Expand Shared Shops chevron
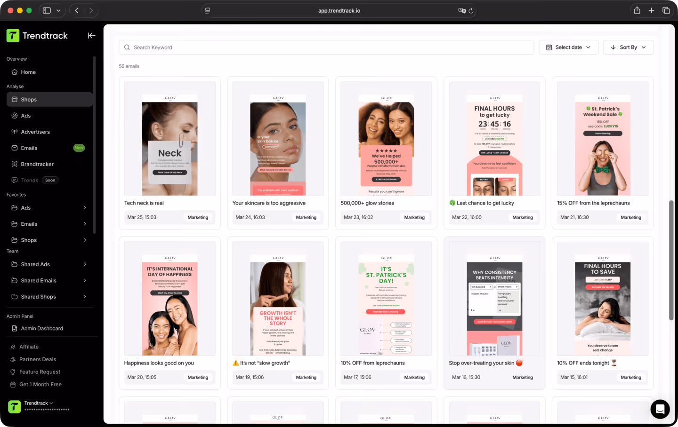The width and height of the screenshot is (678, 427). click(x=85, y=297)
